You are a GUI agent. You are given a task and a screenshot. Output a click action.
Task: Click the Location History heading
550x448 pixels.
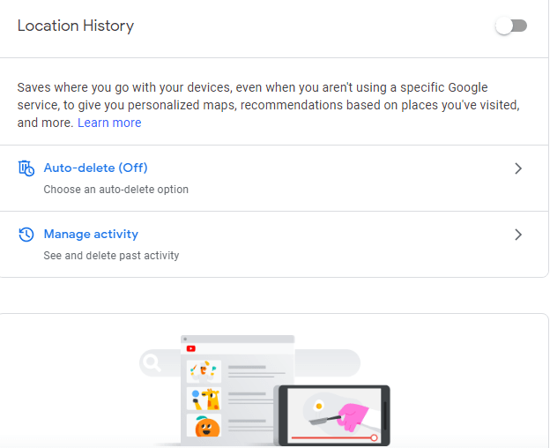pyautogui.click(x=76, y=26)
